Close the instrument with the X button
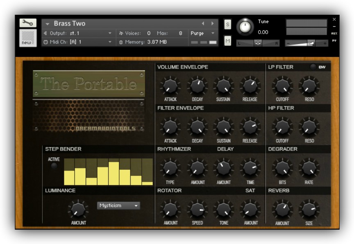 click(334, 19)
